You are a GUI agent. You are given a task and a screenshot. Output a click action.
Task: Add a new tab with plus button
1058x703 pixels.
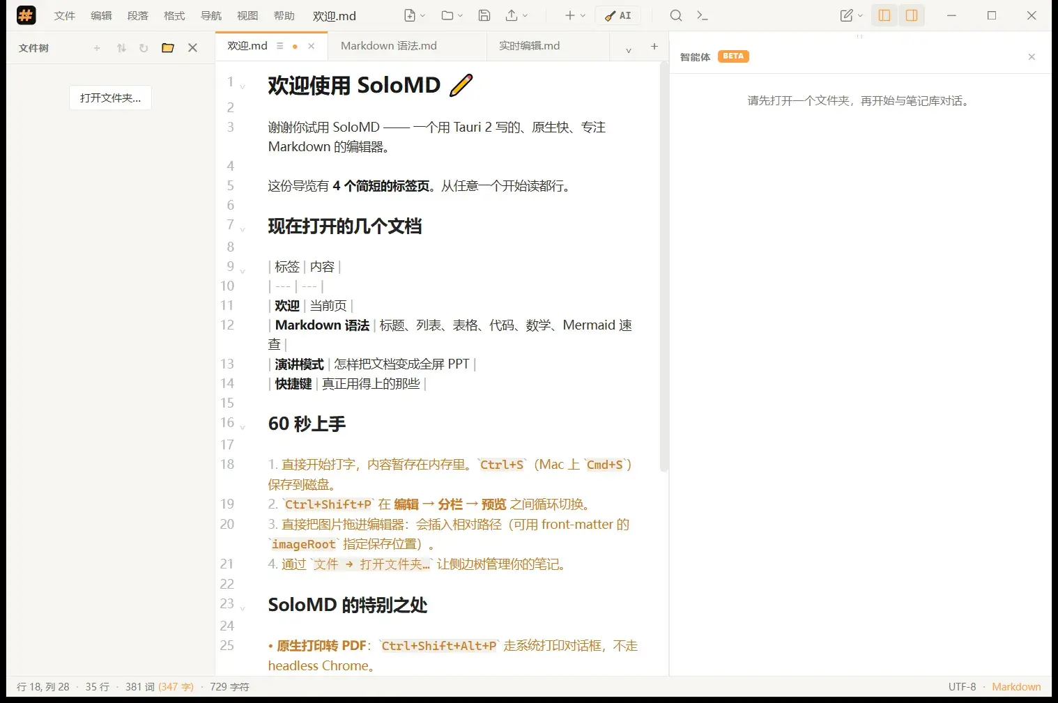pos(654,46)
